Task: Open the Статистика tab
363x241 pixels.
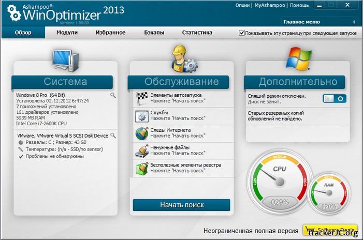Action: click(197, 33)
